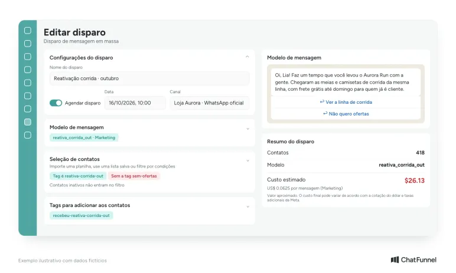Click the topmost sidebar navigation icon

pyautogui.click(x=28, y=31)
